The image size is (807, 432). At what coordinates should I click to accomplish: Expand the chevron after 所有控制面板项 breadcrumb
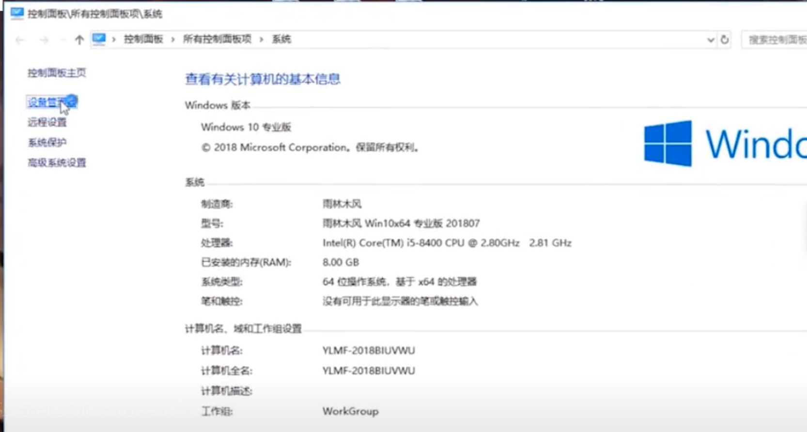[262, 40]
